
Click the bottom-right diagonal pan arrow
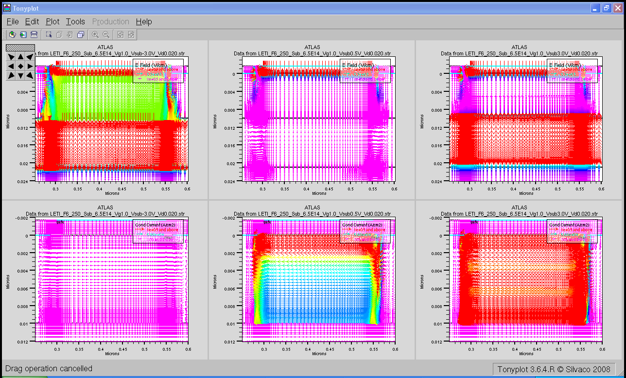coord(30,75)
